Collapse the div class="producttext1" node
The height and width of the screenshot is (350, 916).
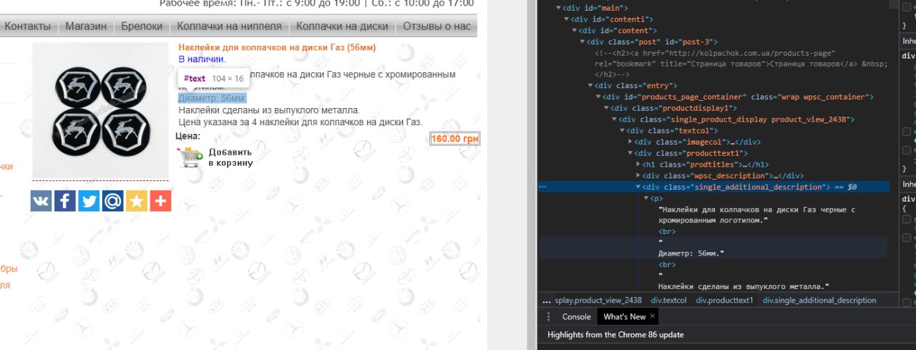[630, 153]
